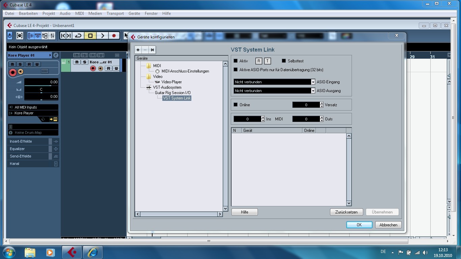Open the Keine Drum-Map selector
Screen dimensions: 461x259
pos(33,133)
